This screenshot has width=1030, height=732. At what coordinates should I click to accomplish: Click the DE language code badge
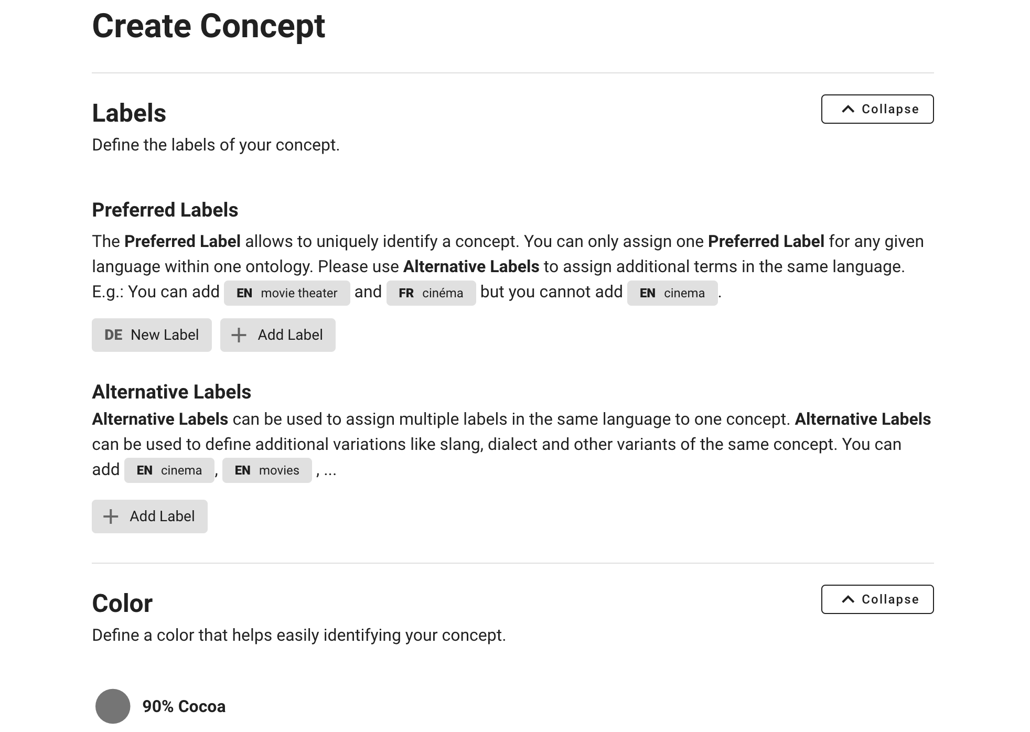click(x=113, y=335)
